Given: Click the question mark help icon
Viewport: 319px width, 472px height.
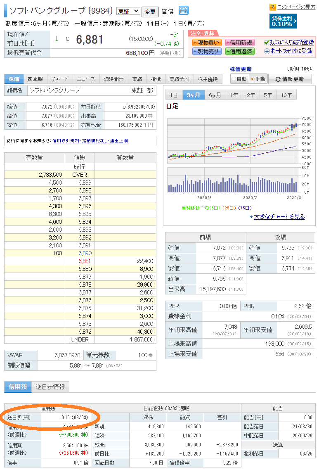Looking at the screenshot, I should (272, 7).
